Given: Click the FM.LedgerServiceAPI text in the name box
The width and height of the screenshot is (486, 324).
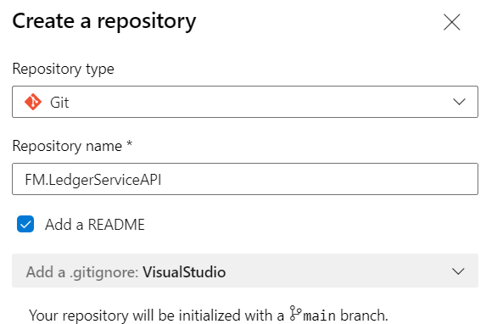Looking at the screenshot, I should click(x=93, y=180).
